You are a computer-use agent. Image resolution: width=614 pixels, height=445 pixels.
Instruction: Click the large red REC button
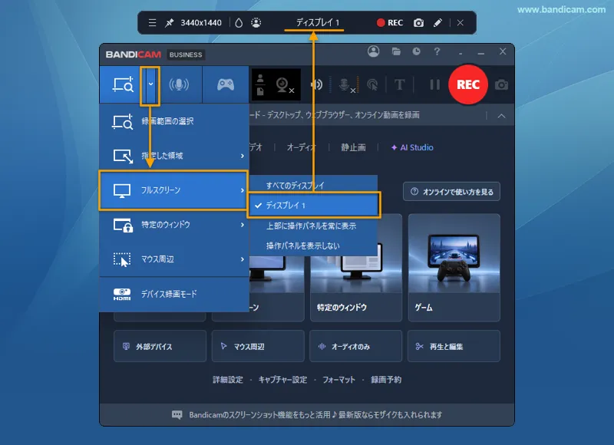pyautogui.click(x=468, y=84)
